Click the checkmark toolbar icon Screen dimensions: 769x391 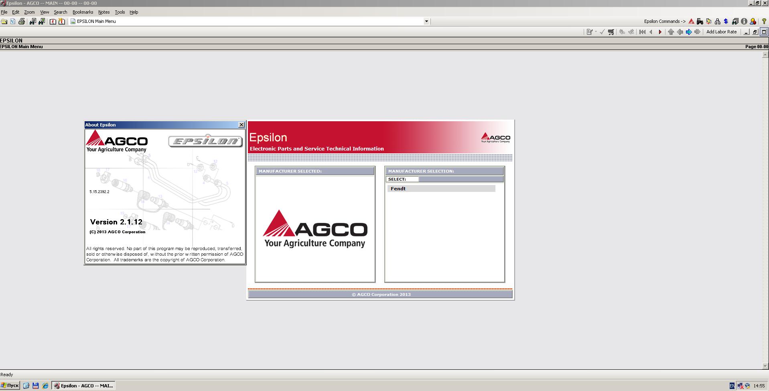click(602, 32)
